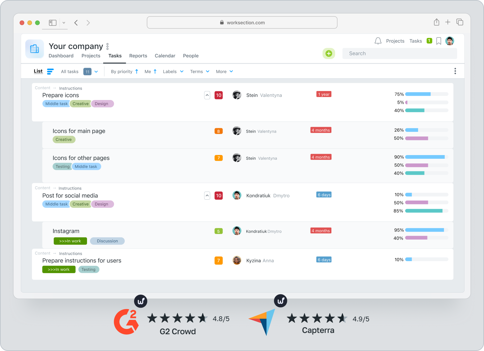
Task: Open the Post for social media task
Action: click(70, 195)
